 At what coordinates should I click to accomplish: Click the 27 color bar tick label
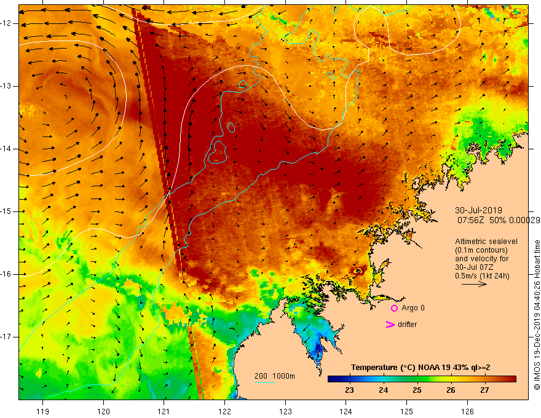(484, 390)
